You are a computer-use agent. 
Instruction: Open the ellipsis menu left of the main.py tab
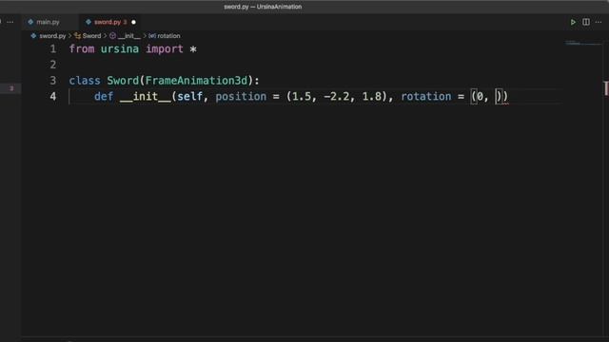[10, 22]
